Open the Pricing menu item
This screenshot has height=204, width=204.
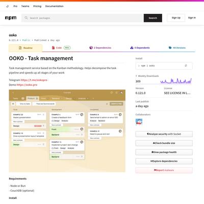[37, 6]
